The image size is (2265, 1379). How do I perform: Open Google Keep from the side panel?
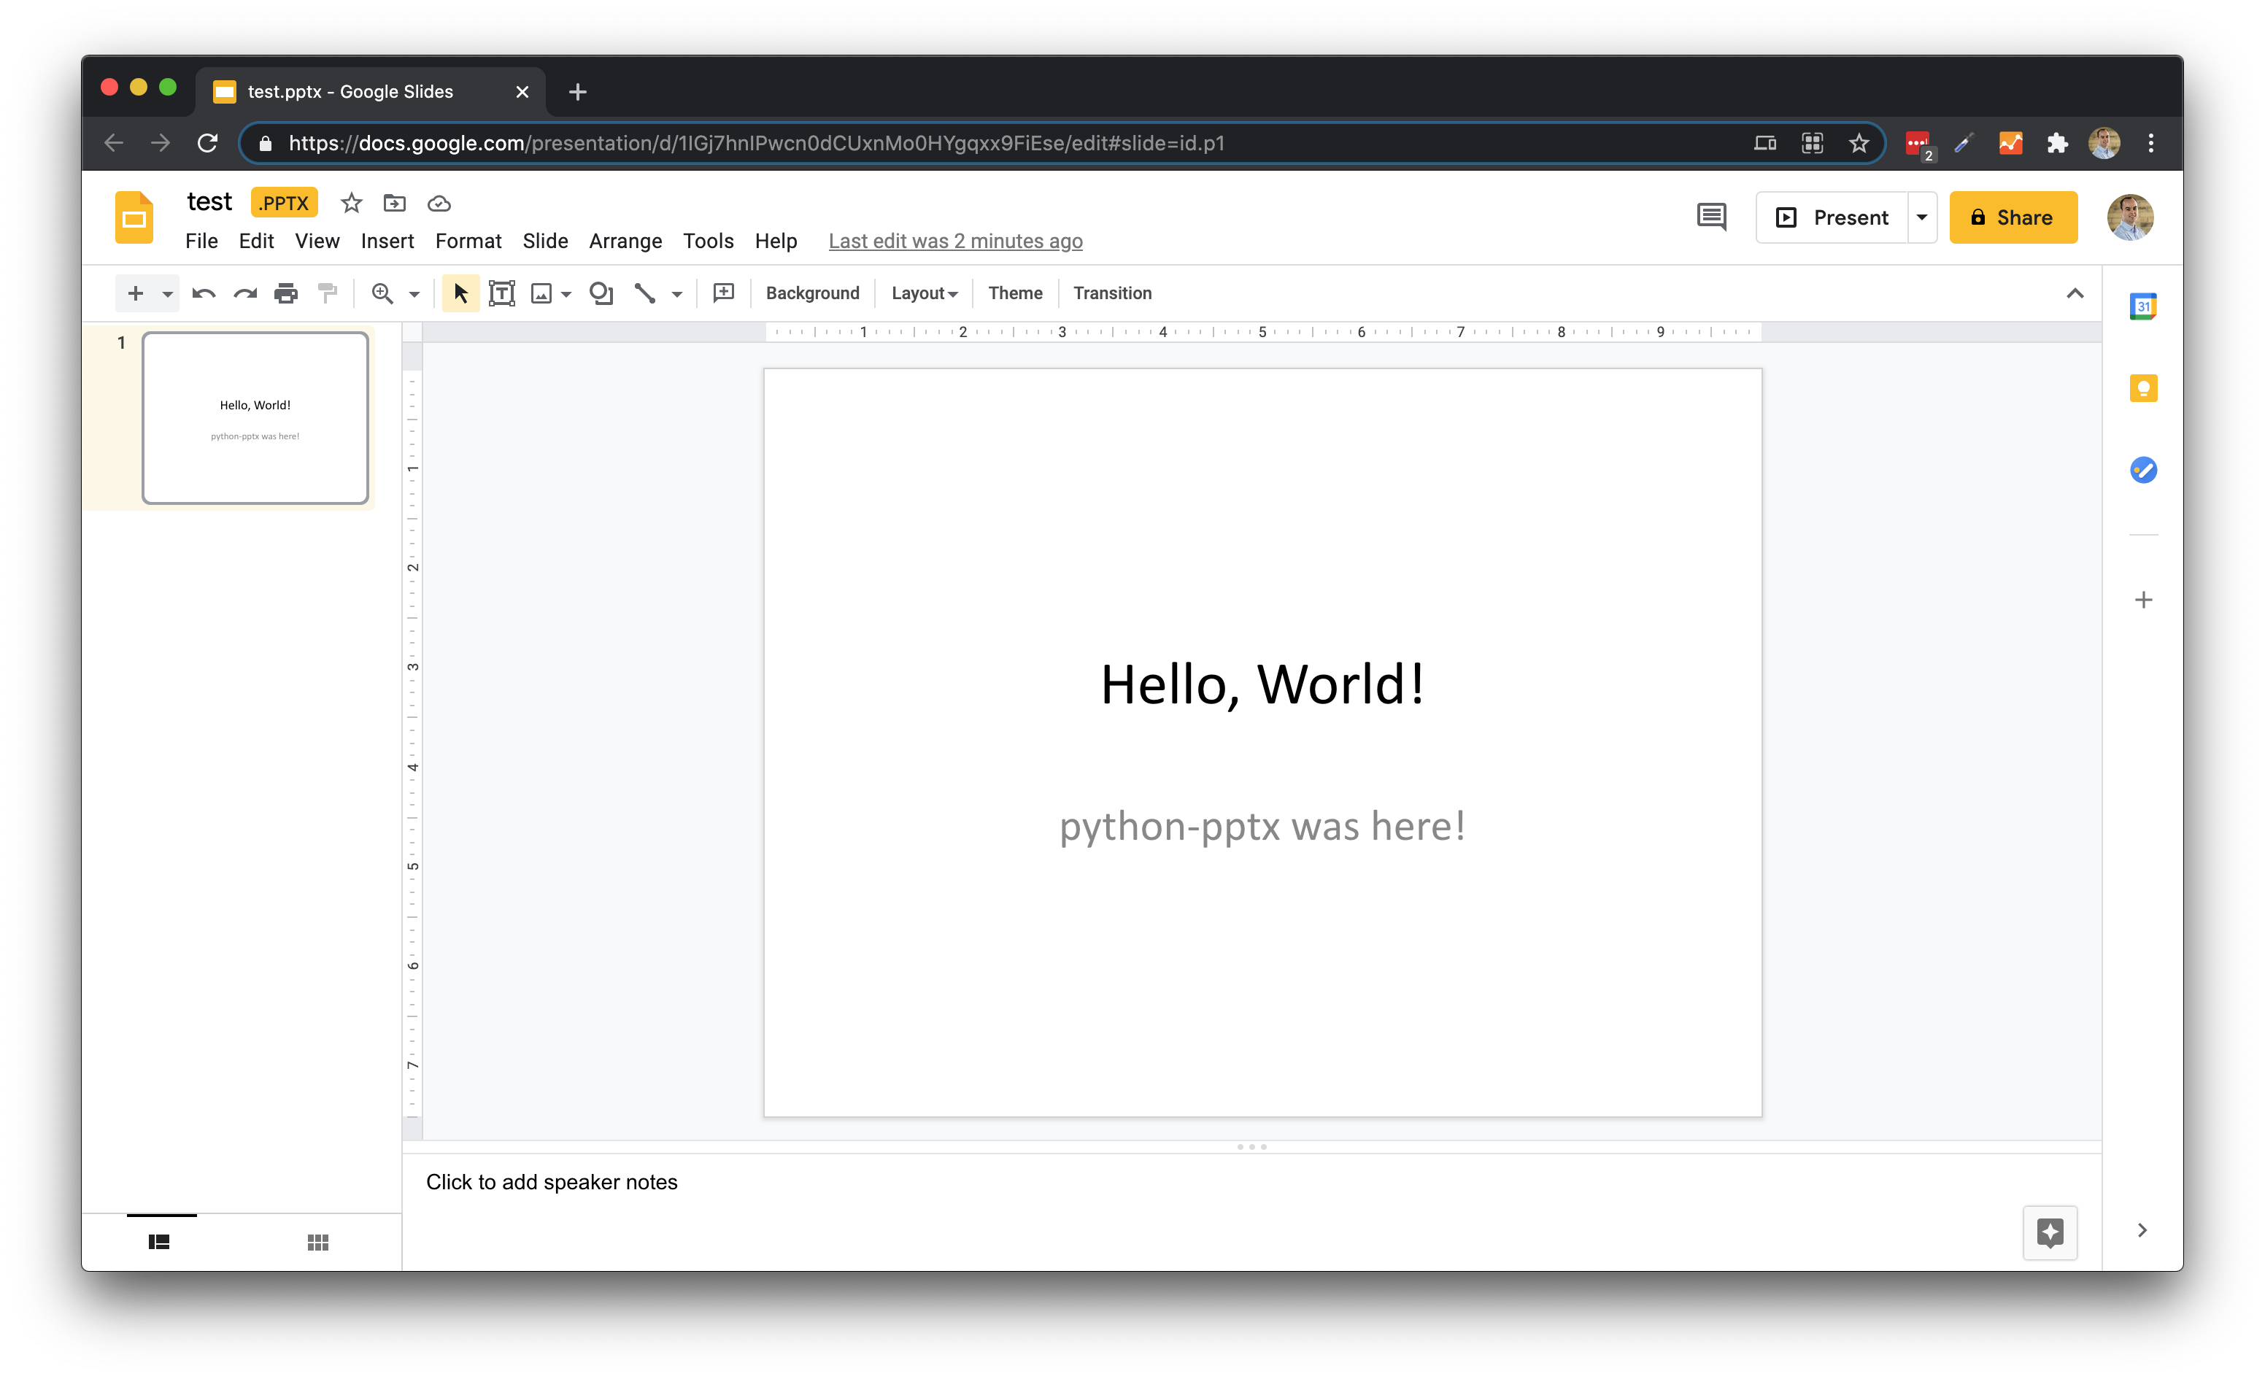pos(2142,387)
